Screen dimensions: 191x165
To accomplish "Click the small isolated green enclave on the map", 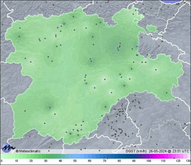I will (x=152, y=29).
